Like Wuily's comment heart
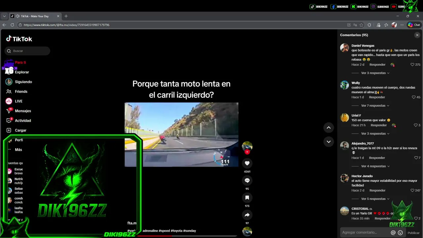The height and width of the screenshot is (238, 423). pyautogui.click(x=414, y=97)
